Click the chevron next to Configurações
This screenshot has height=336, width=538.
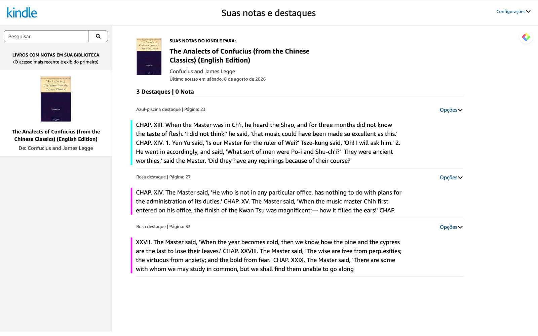tap(528, 11)
